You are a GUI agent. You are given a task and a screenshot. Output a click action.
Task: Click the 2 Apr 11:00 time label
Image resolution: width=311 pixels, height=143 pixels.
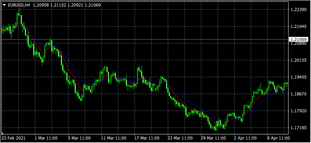point(245,138)
